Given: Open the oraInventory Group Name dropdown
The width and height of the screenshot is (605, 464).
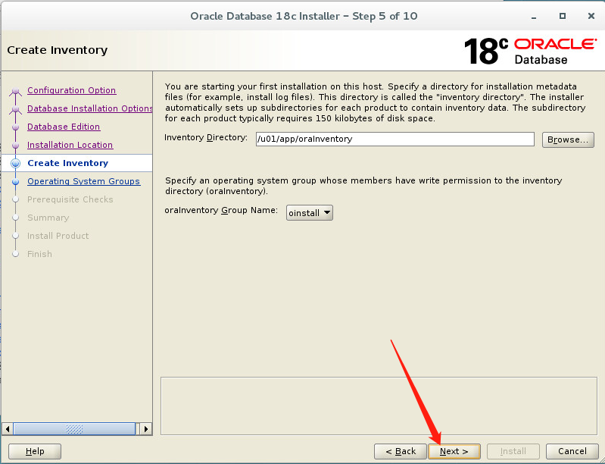Looking at the screenshot, I should (x=310, y=212).
